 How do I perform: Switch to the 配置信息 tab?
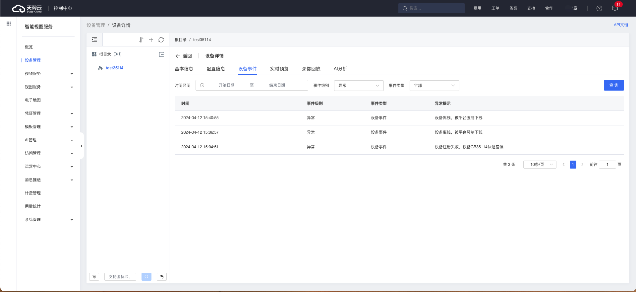pos(216,69)
